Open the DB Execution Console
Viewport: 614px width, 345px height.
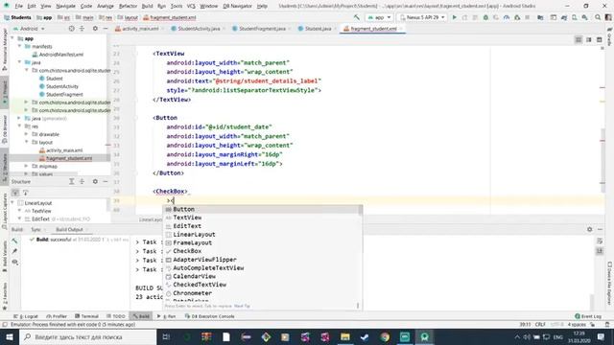click(x=209, y=316)
